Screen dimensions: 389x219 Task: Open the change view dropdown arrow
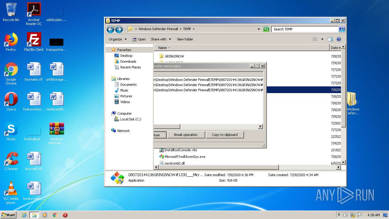coord(322,39)
